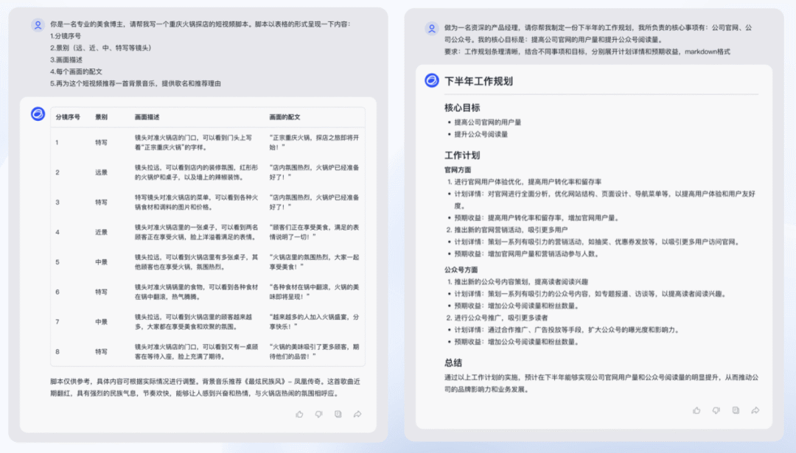The width and height of the screenshot is (796, 453).
Task: Click thumbs down on the 下半年工作规划 response
Action: click(x=715, y=410)
